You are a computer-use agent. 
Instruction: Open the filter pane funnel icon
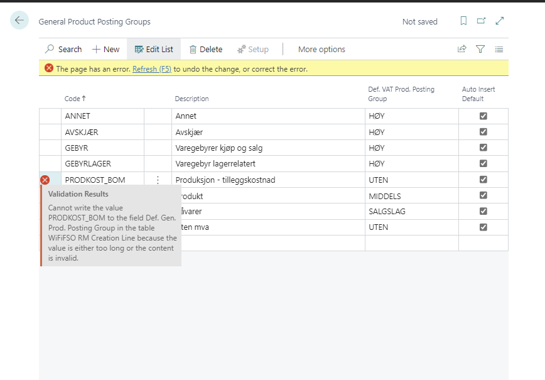click(480, 49)
